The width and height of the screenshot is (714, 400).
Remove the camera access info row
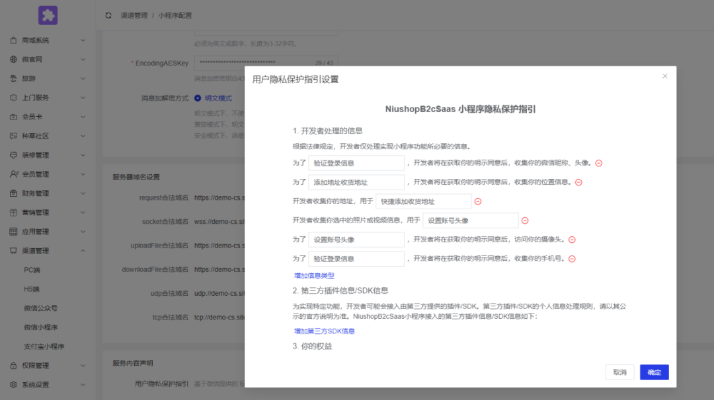point(572,240)
